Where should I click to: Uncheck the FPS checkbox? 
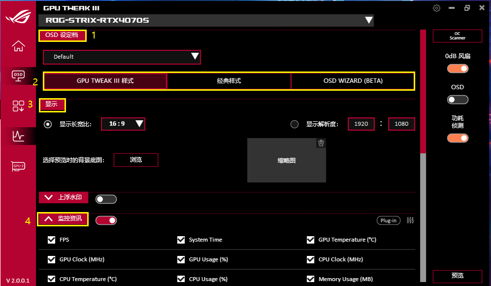[x=51, y=240]
